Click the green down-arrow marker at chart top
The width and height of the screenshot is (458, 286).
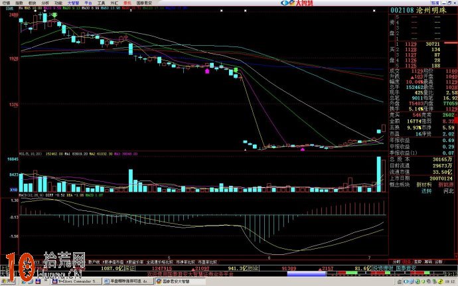(x=54, y=15)
